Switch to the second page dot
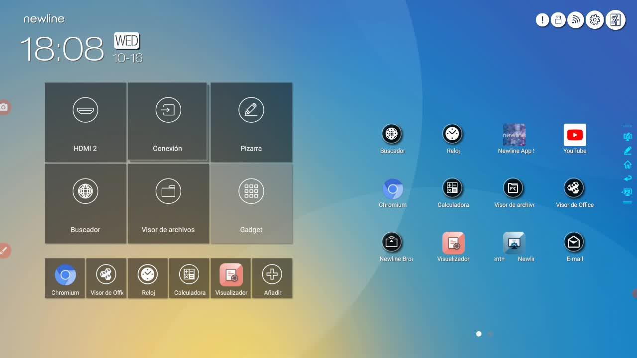The image size is (637, 358). [490, 334]
